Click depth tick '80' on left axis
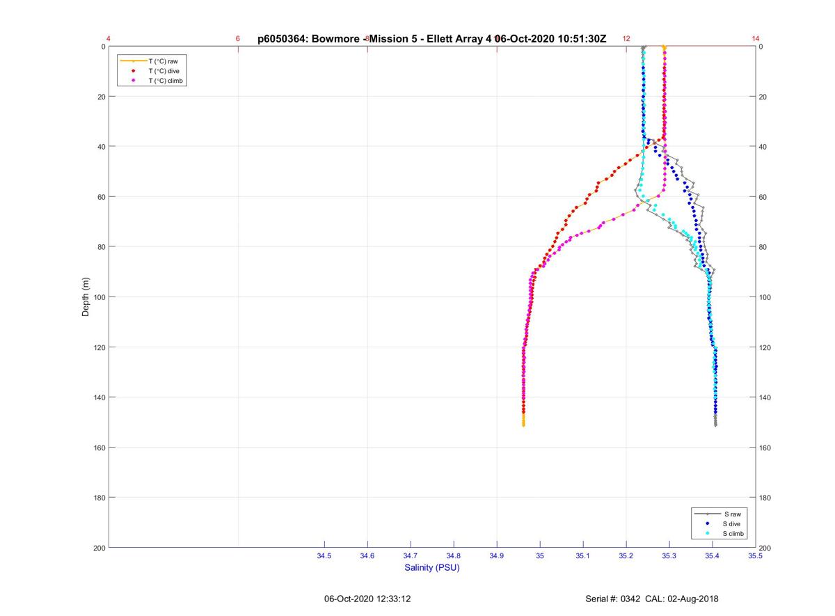835x616 pixels. 101,247
